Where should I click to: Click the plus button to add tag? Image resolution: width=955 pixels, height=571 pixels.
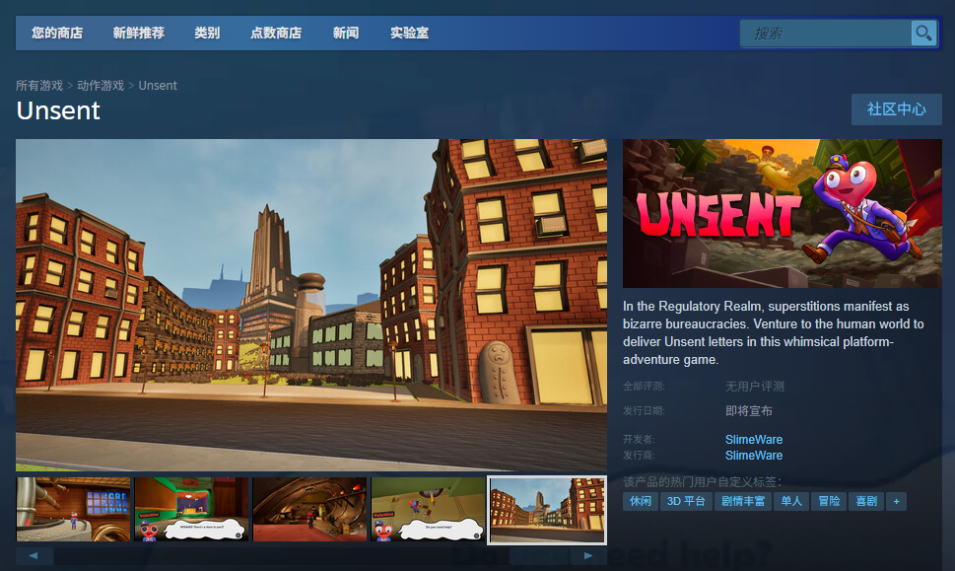coord(896,501)
